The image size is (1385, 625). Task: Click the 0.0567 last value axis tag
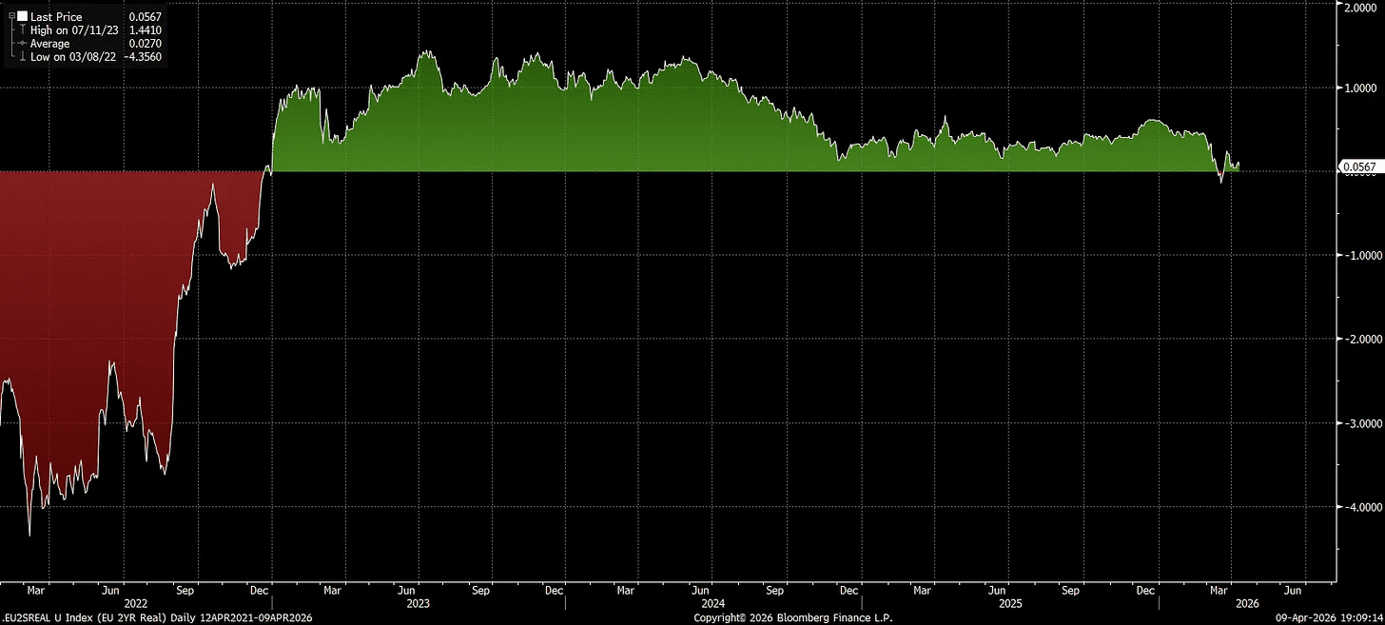(x=1357, y=167)
